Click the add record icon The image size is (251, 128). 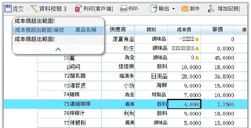[x=211, y=9]
